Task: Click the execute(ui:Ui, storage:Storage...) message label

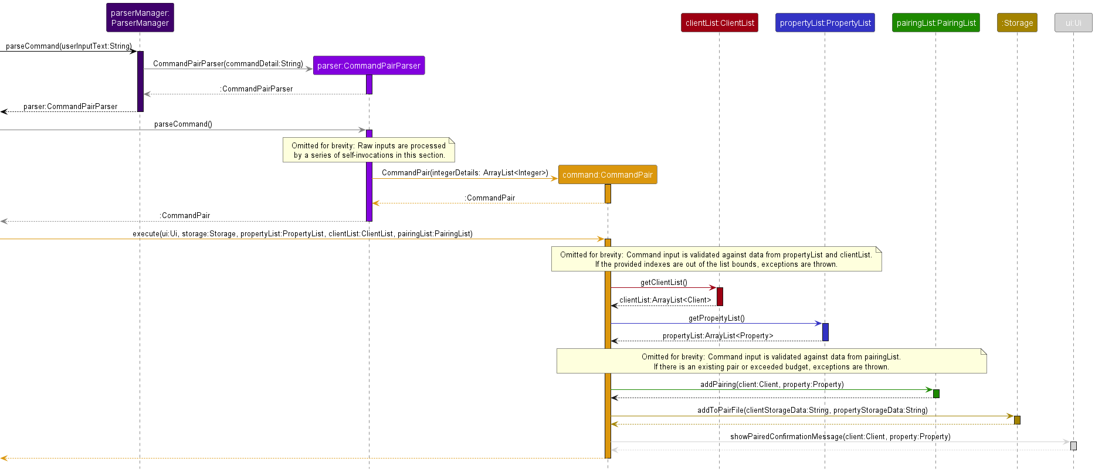Action: 303,233
